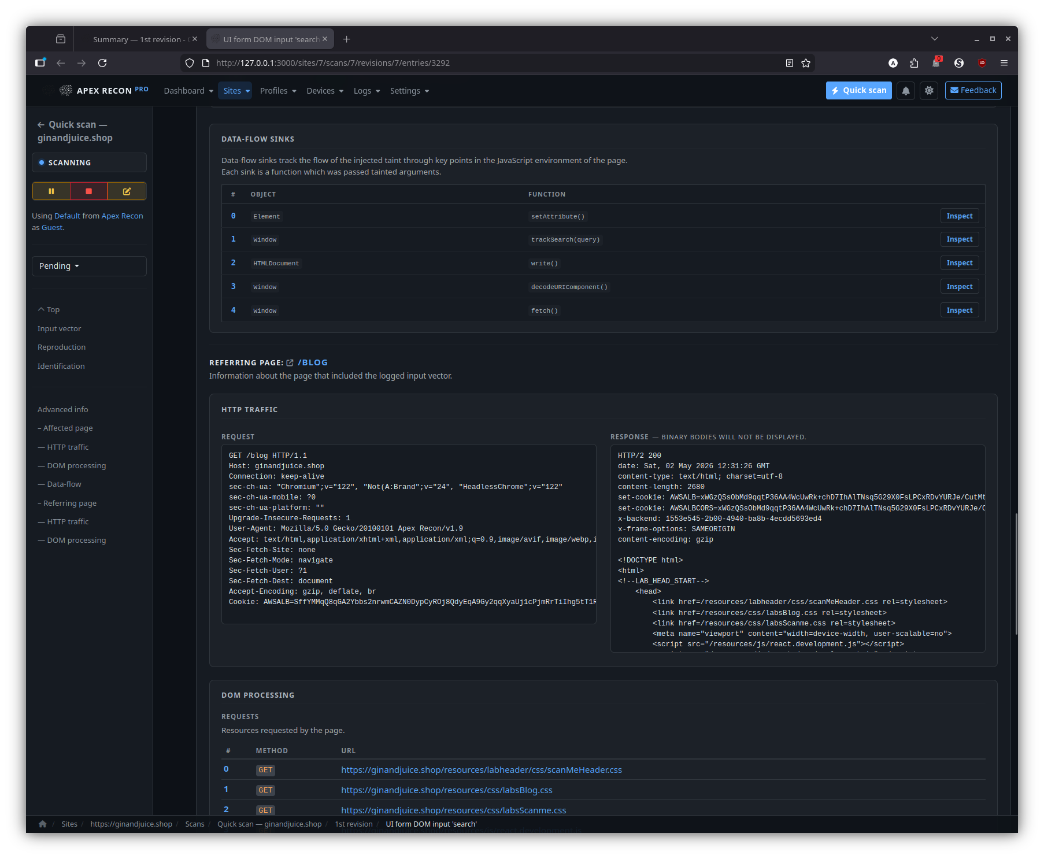Expand the Sites menu
The width and height of the screenshot is (1044, 859).
coord(236,91)
